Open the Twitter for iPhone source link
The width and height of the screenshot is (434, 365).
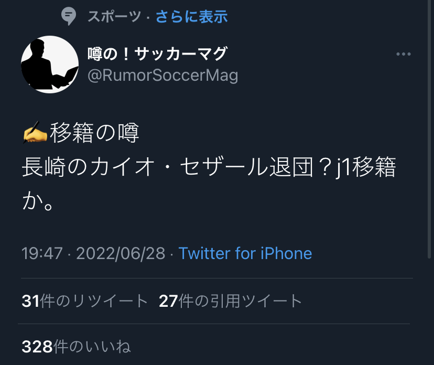(245, 253)
